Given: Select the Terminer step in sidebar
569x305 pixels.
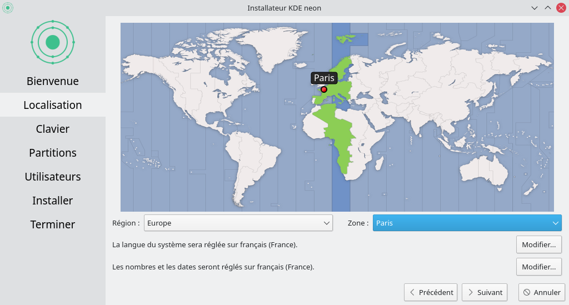Looking at the screenshot, I should point(53,224).
